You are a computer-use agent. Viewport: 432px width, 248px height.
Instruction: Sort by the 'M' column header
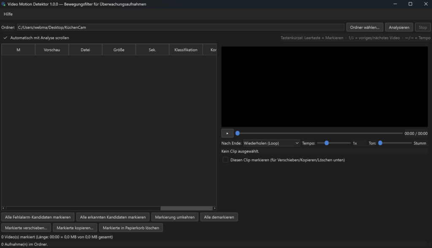(x=19, y=50)
